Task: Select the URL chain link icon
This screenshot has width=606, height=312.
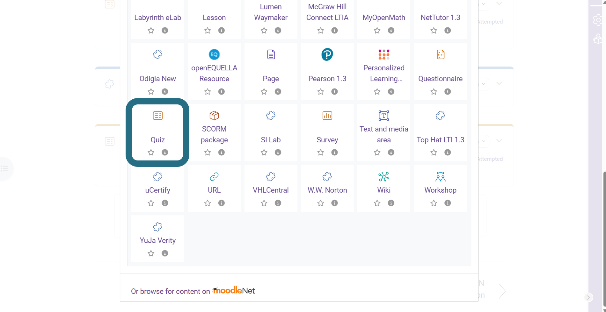Action: coord(214,177)
